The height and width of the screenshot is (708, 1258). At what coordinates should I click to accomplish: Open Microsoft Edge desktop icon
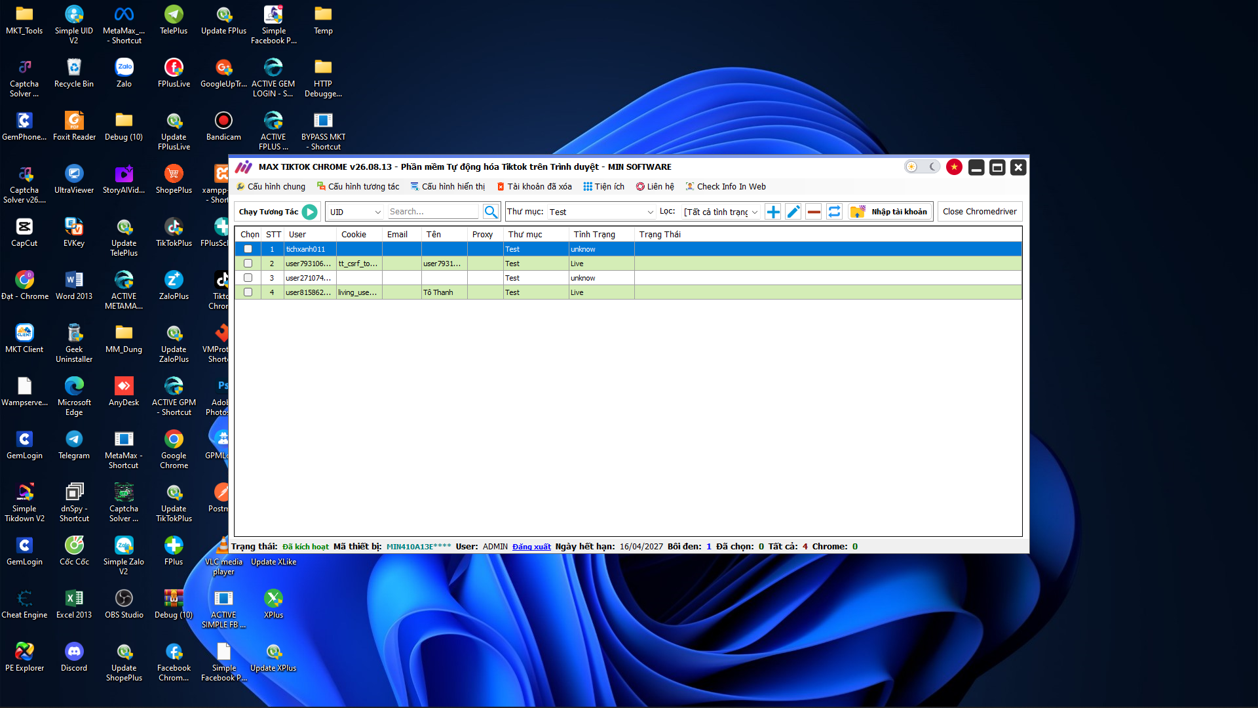point(74,396)
